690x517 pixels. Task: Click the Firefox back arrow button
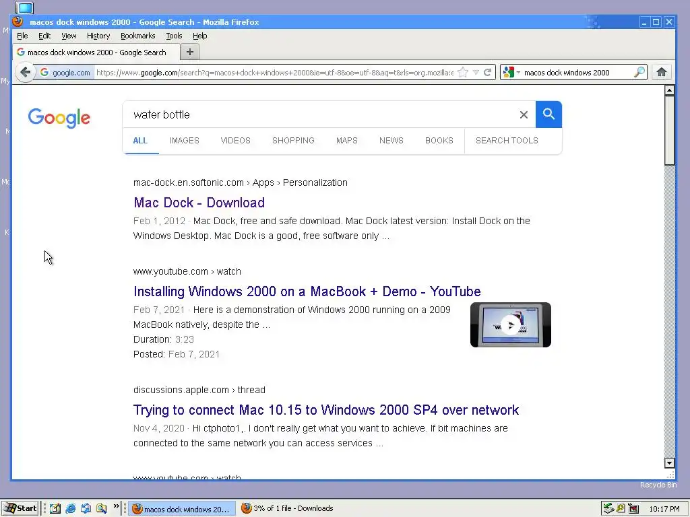(x=25, y=72)
